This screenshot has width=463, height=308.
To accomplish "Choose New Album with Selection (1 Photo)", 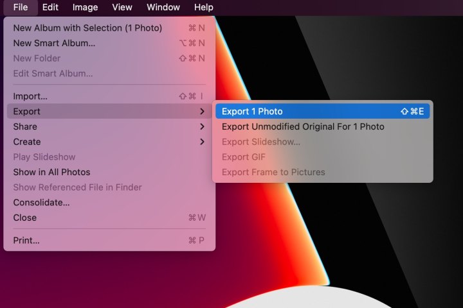I will coord(87,28).
